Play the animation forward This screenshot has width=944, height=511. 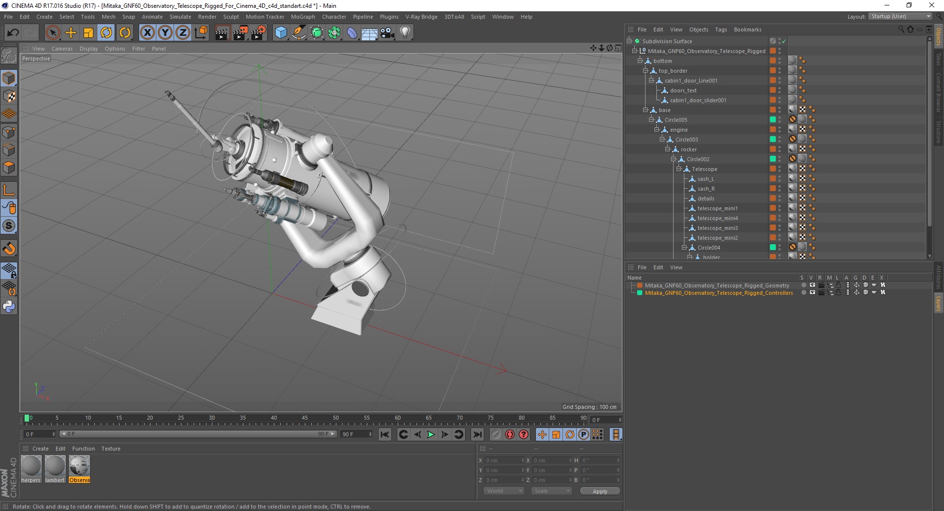click(431, 434)
